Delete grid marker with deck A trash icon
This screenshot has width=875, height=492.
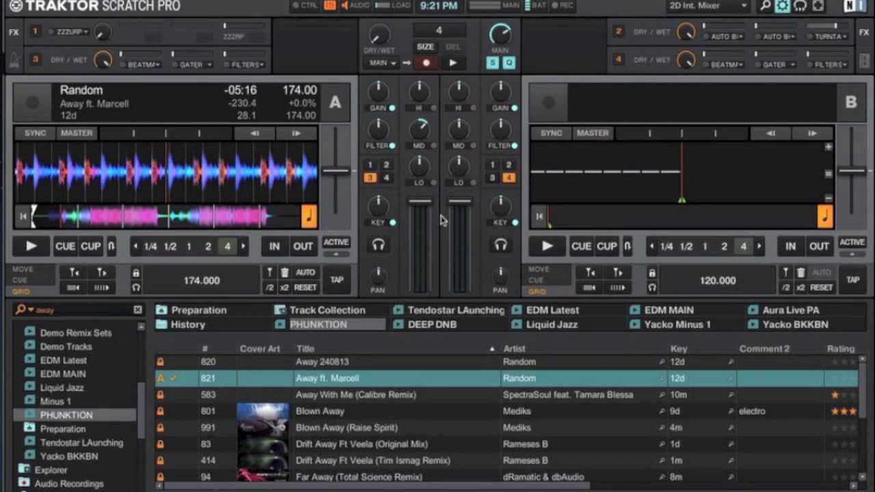(285, 273)
